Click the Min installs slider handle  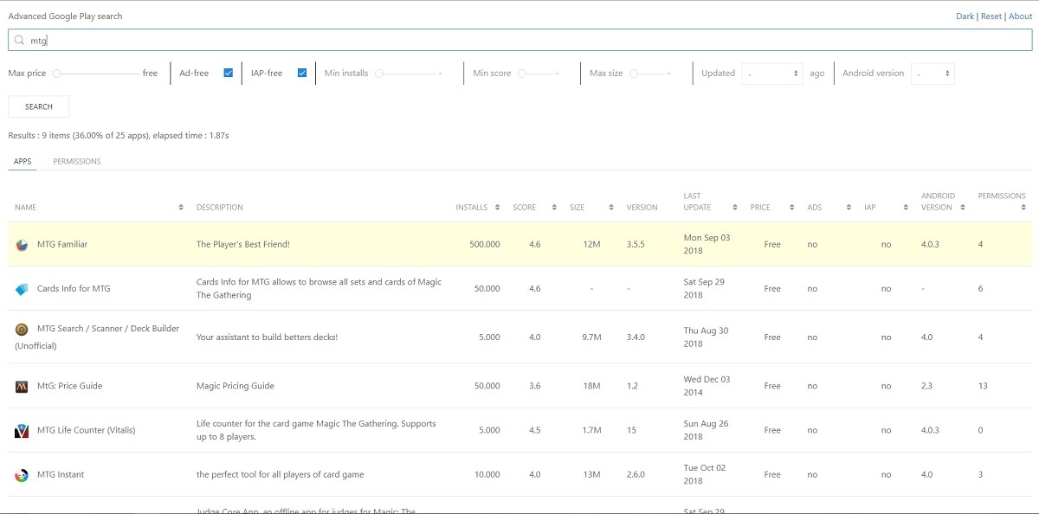point(378,74)
